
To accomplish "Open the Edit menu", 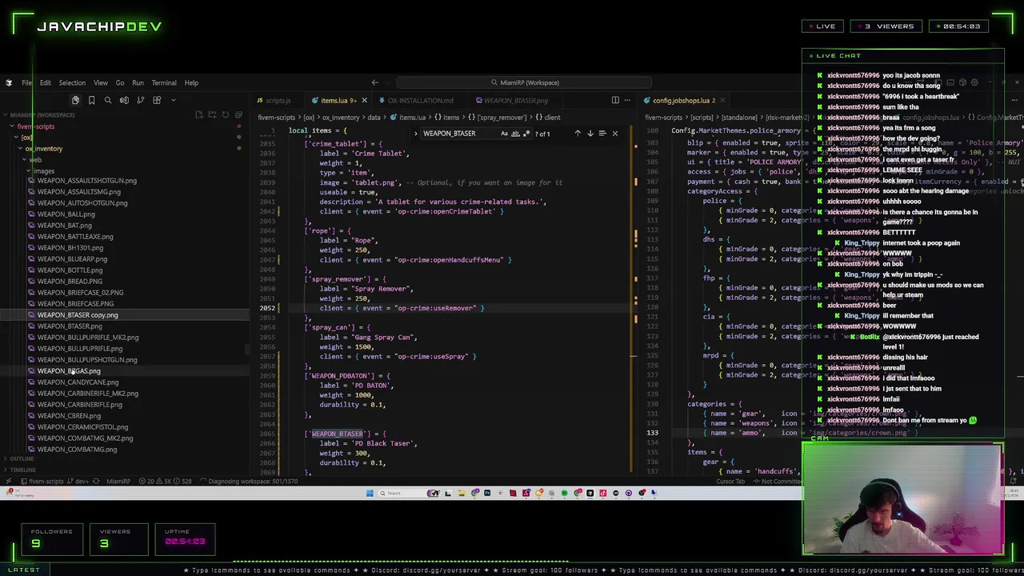I will click(46, 82).
